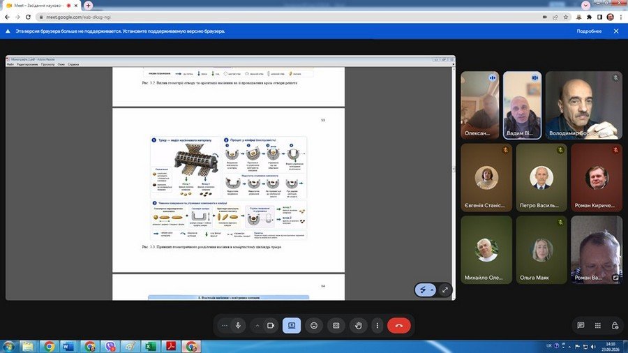Dismiss the unsupported browser banner
This screenshot has width=628, height=353.
tap(616, 31)
